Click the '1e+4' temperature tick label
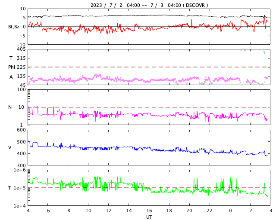 [20, 206]
